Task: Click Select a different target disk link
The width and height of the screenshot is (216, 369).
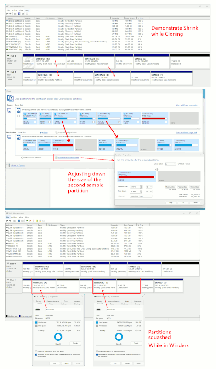Action: click(x=187, y=133)
